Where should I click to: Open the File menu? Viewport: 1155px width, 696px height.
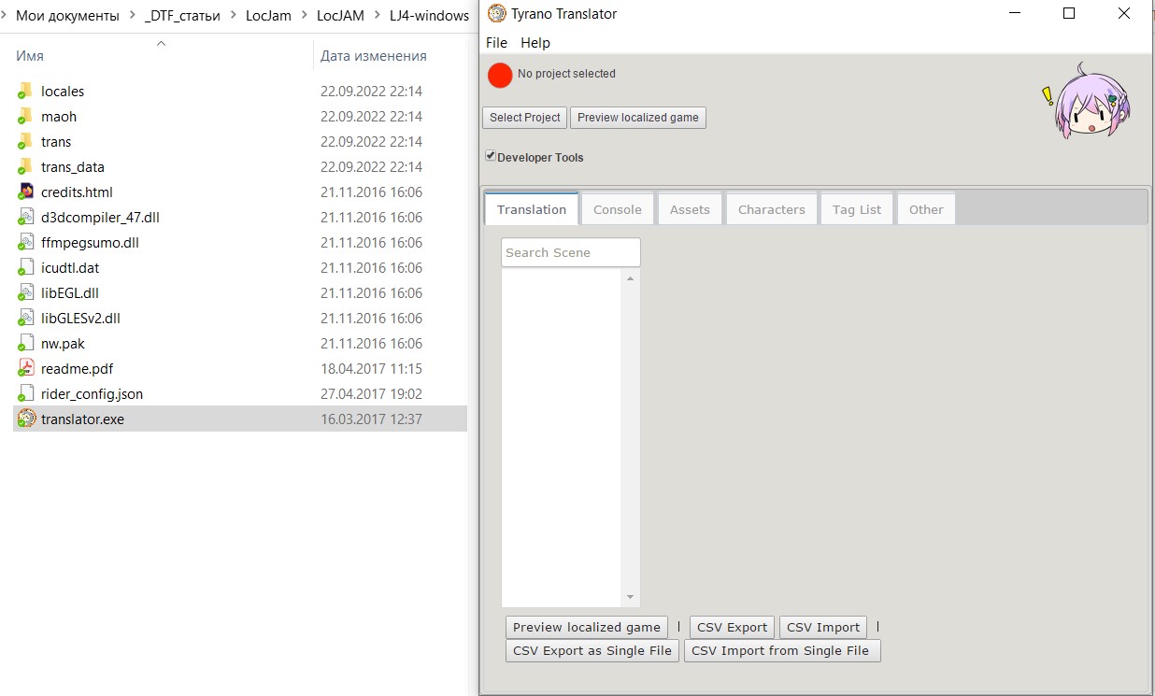point(496,43)
